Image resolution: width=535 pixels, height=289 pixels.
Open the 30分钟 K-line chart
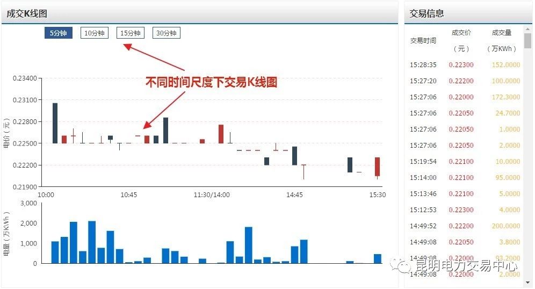click(x=166, y=33)
